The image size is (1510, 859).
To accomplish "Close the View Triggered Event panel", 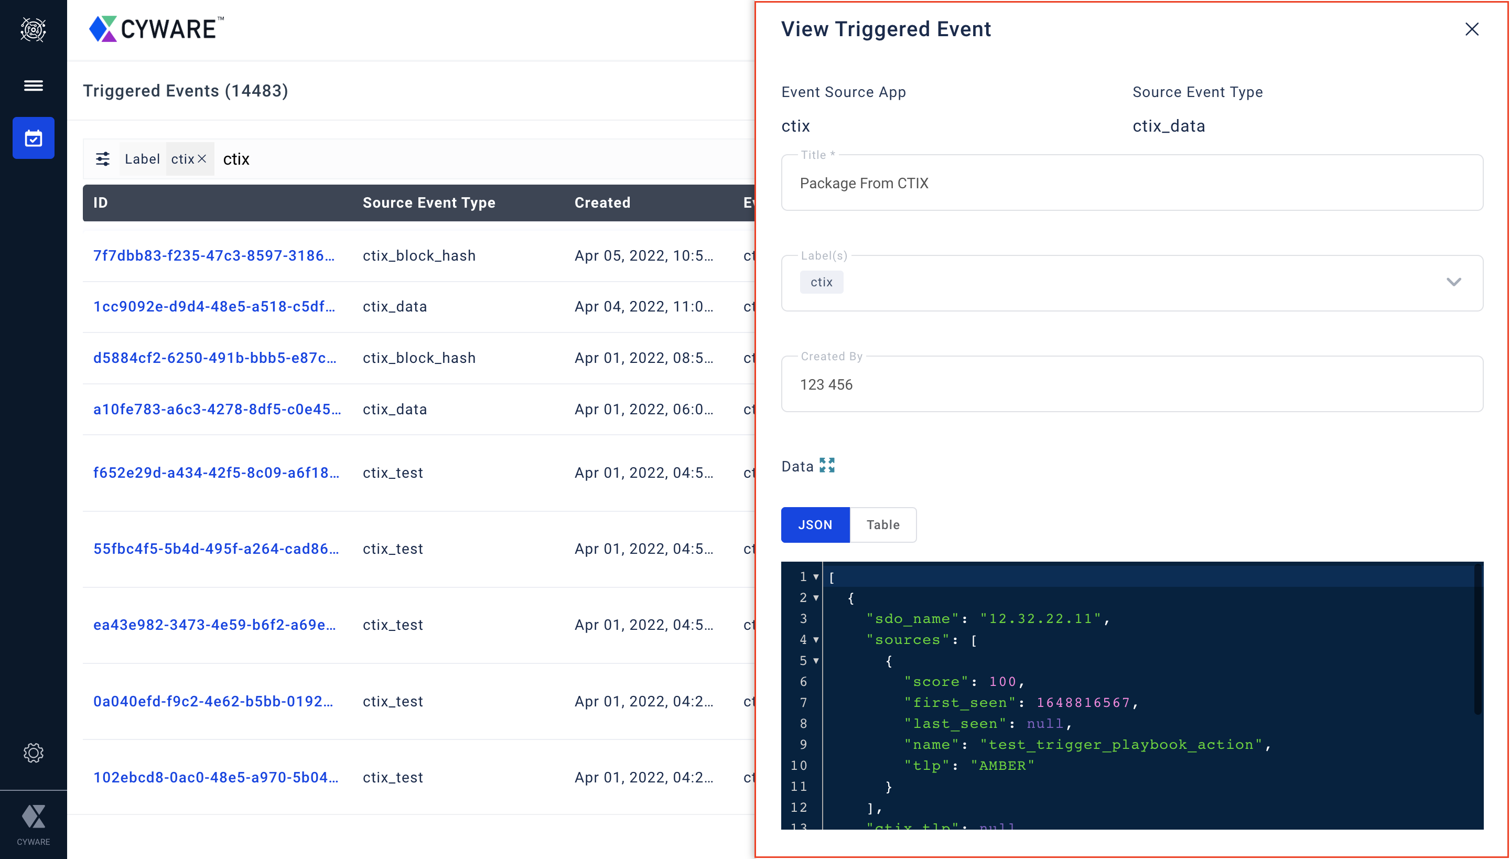I will pyautogui.click(x=1472, y=29).
